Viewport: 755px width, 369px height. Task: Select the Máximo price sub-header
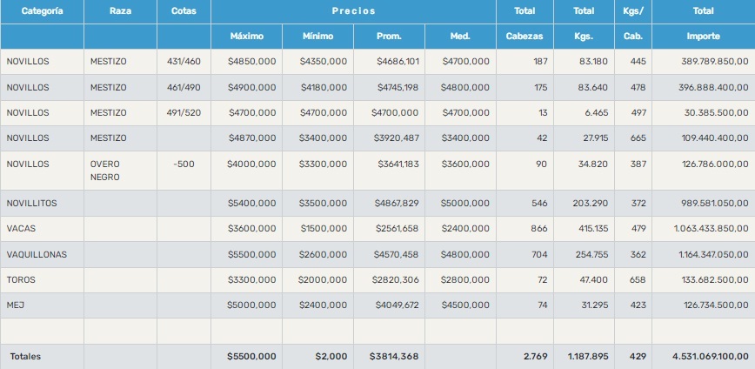246,37
